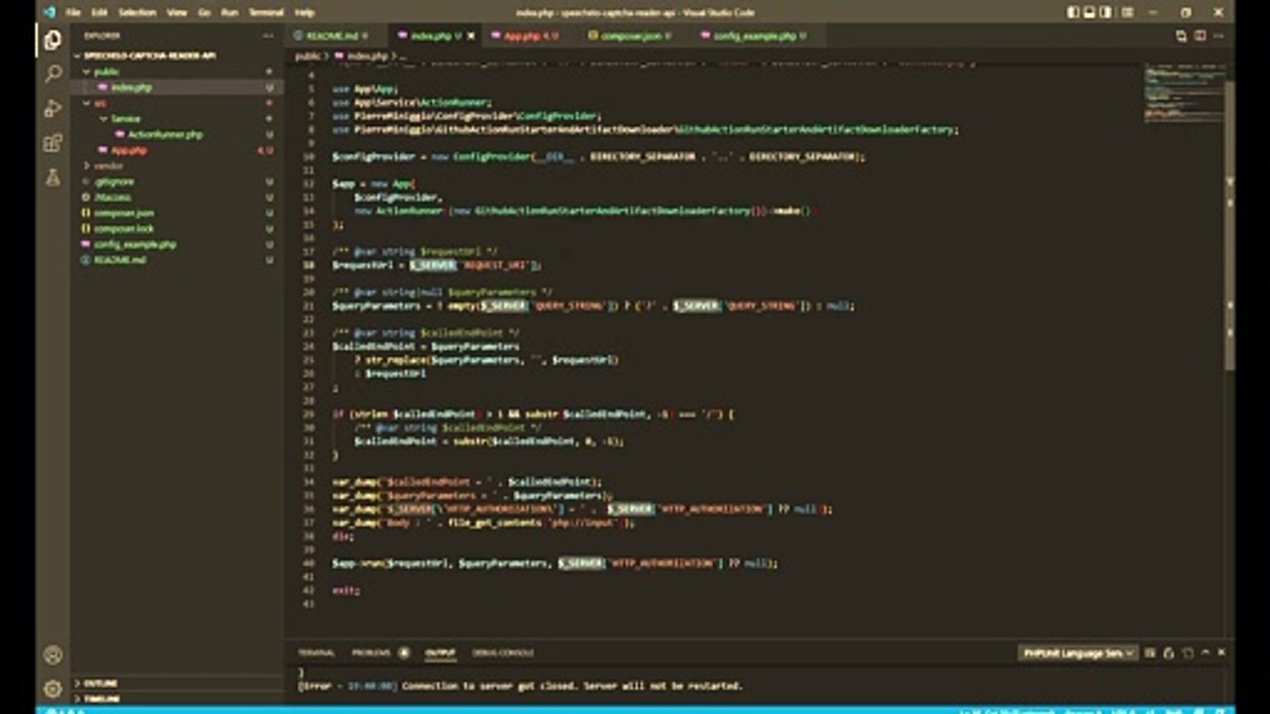Open the Manage gear icon
1270x714 pixels.
tap(53, 689)
